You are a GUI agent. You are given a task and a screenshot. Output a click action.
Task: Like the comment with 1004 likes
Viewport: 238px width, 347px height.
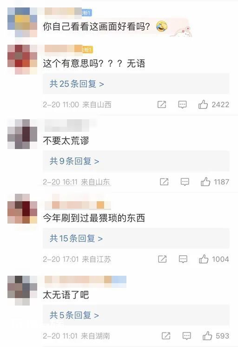point(204,259)
